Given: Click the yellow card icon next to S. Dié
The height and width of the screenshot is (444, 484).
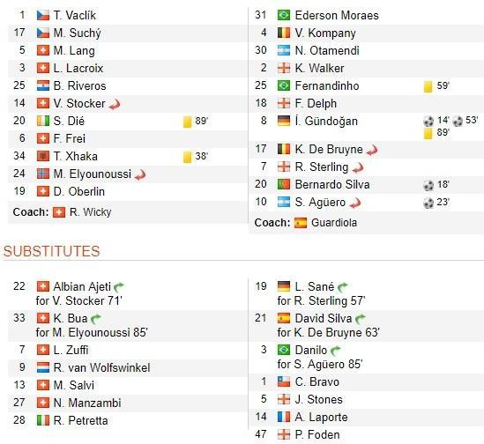Looking at the screenshot, I should point(187,122).
